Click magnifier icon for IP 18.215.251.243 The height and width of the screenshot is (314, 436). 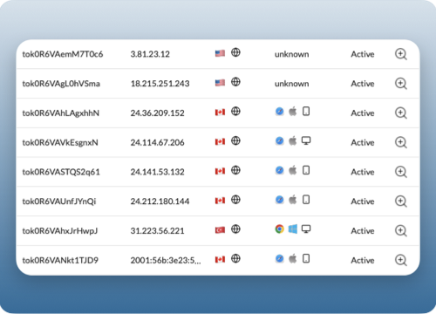point(401,84)
